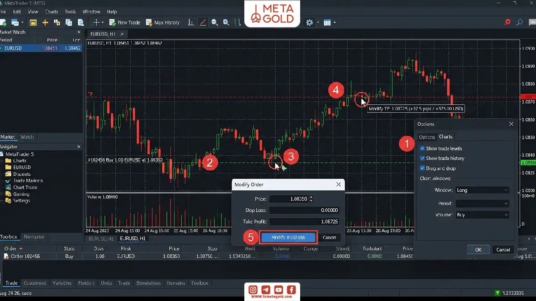Click the Price stepper in Modify Order

(311, 199)
